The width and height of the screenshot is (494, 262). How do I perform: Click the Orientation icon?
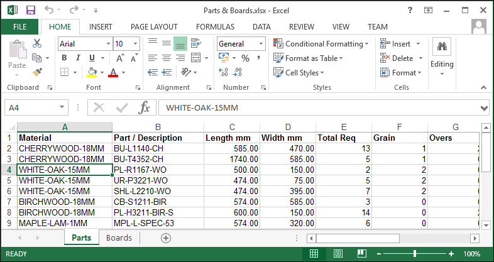pos(186,72)
